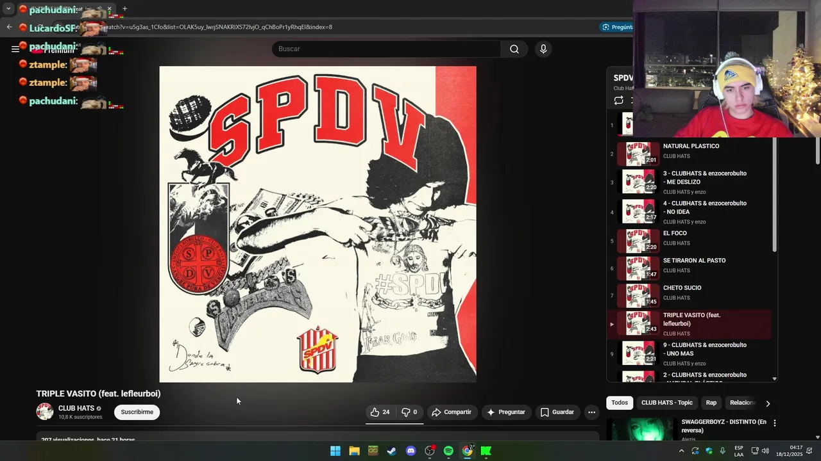Open a new browser tab
Screen dimensions: 821x461
point(124,9)
